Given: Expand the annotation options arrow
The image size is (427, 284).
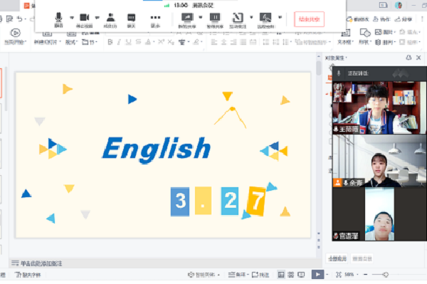Looking at the screenshot, I should click(251, 17).
